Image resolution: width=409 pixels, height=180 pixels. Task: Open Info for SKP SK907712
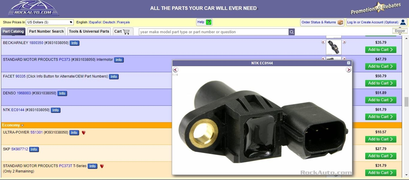click(34, 149)
